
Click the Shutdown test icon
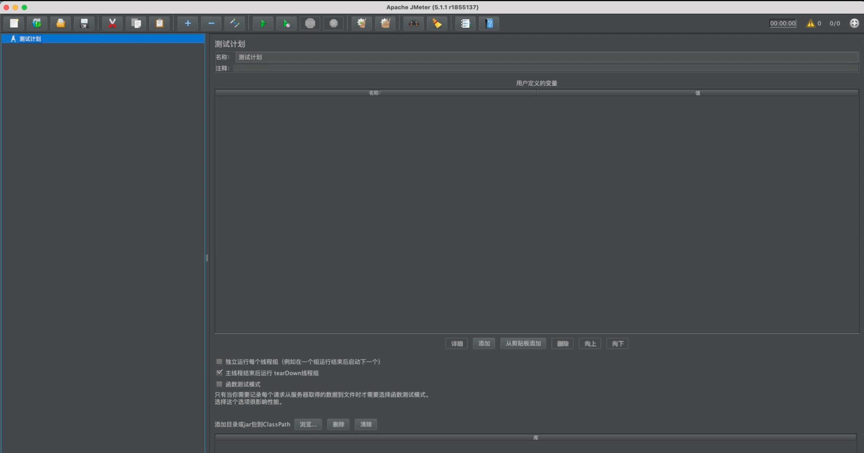click(x=333, y=24)
